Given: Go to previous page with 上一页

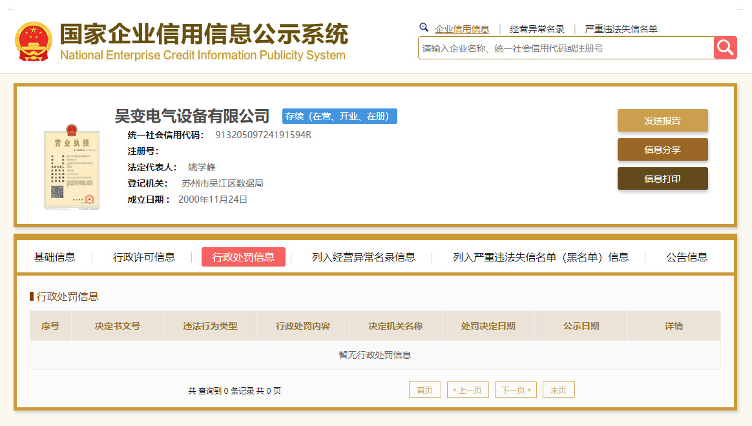Looking at the screenshot, I should (x=468, y=390).
